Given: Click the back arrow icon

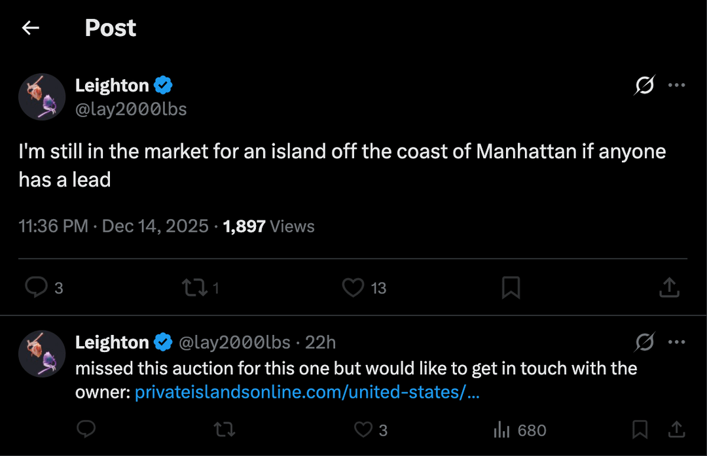Looking at the screenshot, I should pos(31,27).
